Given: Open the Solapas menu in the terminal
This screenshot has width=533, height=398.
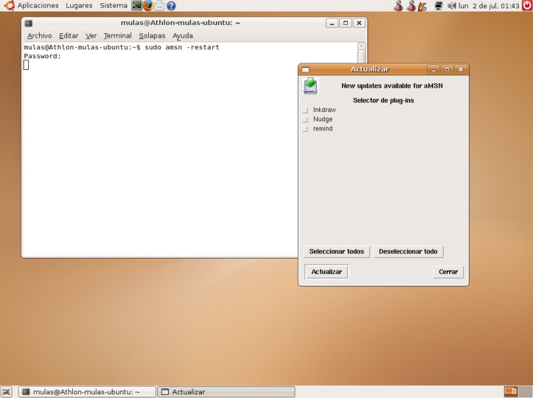Looking at the screenshot, I should [x=152, y=36].
